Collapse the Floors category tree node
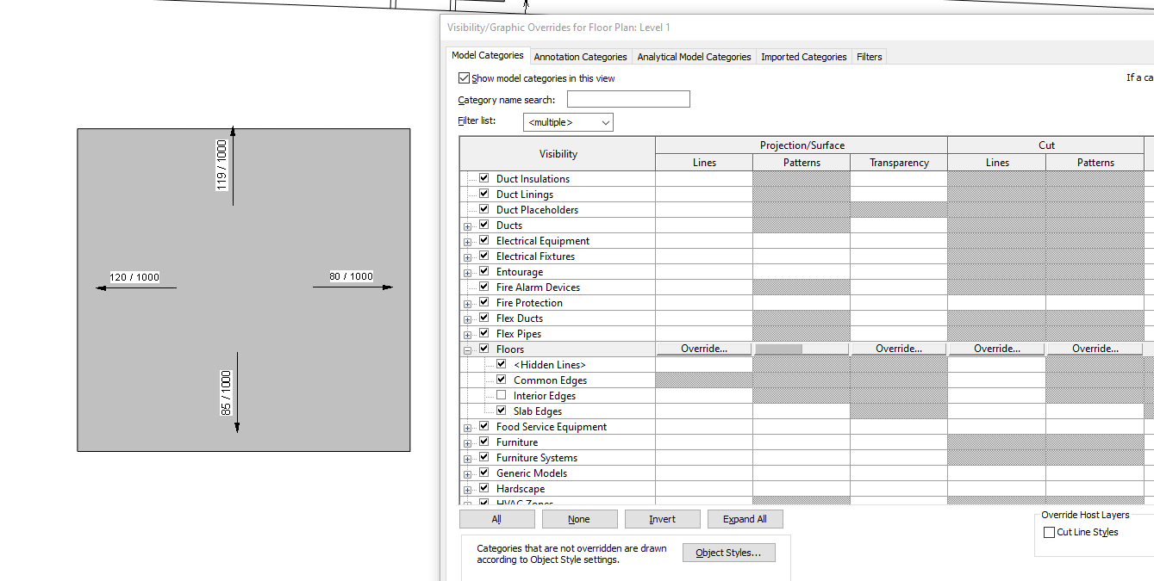 point(468,350)
